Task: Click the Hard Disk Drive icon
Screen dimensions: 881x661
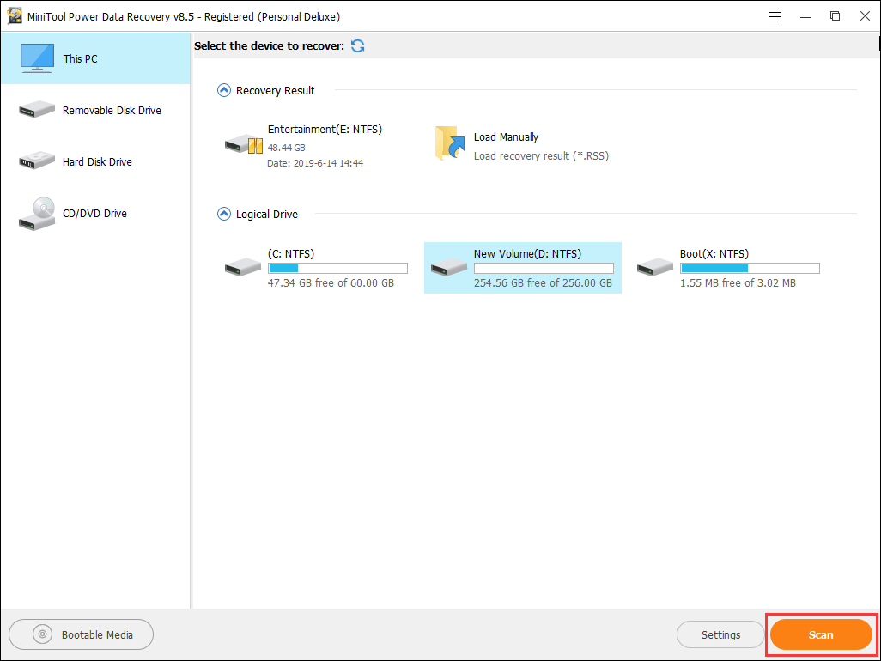Action: [37, 161]
